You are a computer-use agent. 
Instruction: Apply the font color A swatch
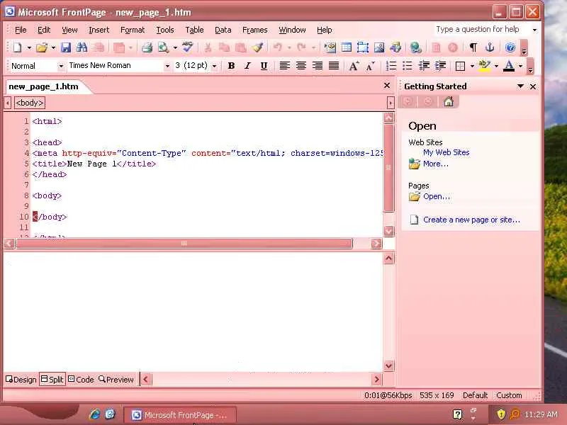tap(509, 66)
